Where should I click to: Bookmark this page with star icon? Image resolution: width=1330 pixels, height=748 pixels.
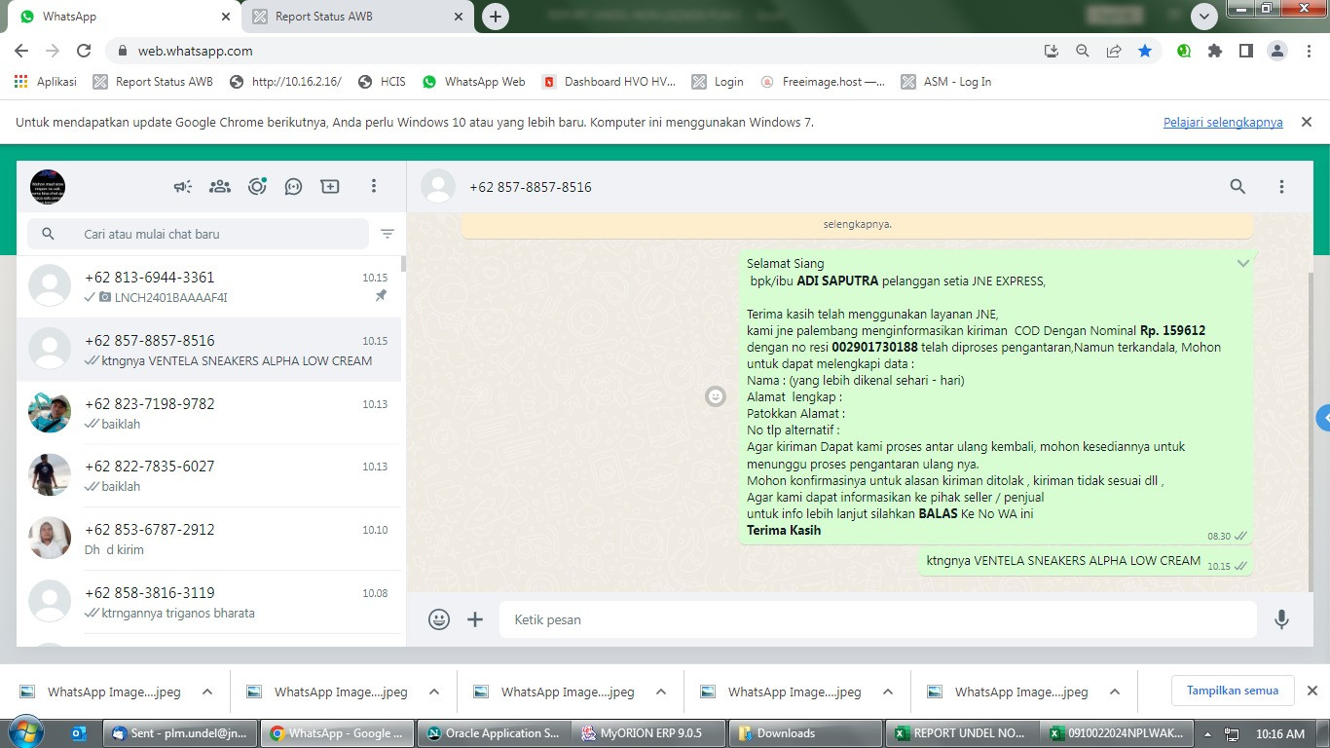1145,51
